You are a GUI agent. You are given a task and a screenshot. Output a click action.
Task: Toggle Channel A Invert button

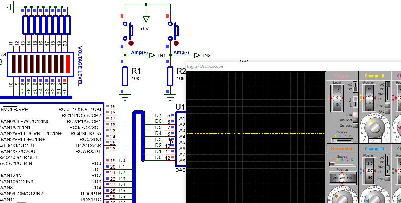(x=388, y=106)
